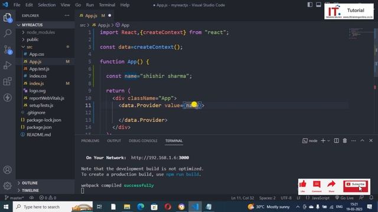Viewport: 378px width, 212px height.
Task: Switch to the PROBLEMS tab
Action: point(90,141)
